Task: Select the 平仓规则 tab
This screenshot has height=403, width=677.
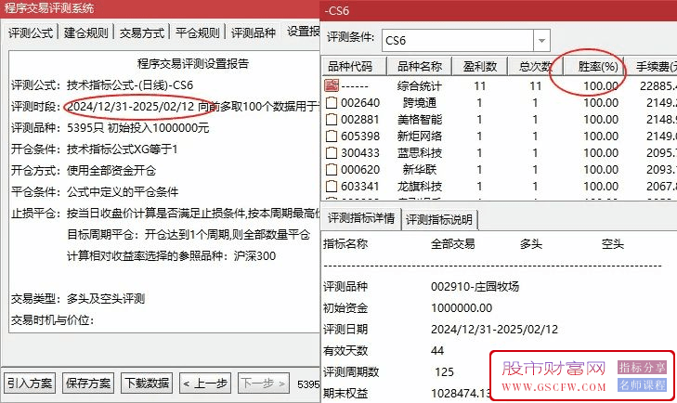Action: click(x=197, y=32)
